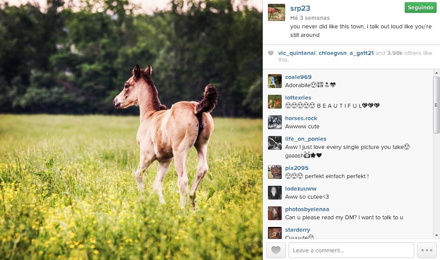The image size is (440, 260).
Task: Click the comments scrollbar down arrow
Action: tap(437, 236)
